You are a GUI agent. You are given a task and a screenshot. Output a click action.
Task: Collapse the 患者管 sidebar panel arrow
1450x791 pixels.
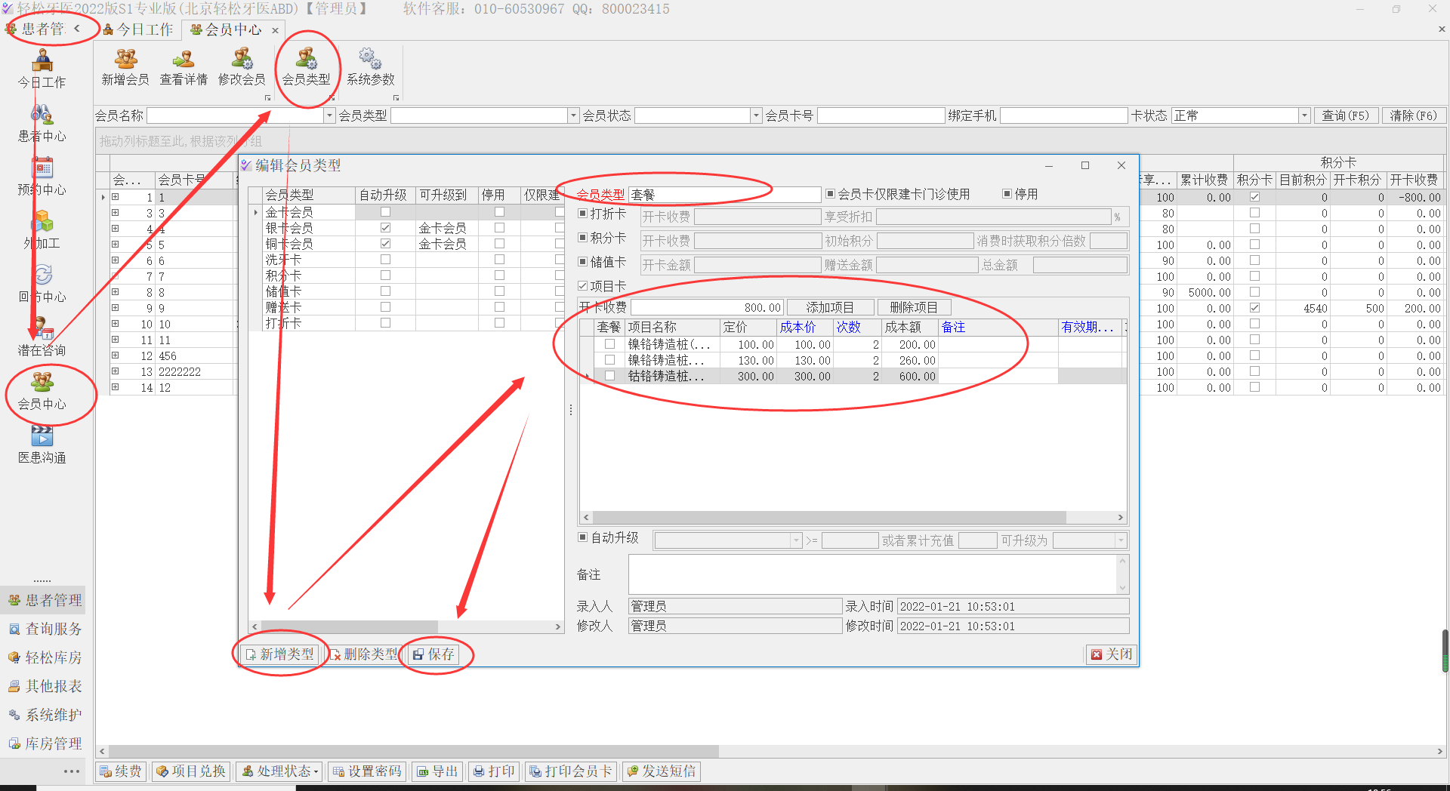(77, 29)
